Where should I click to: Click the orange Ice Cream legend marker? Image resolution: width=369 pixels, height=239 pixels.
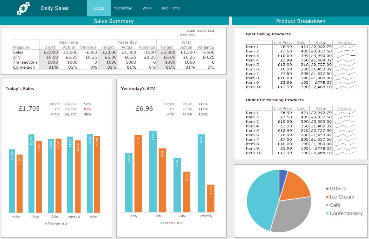(x=328, y=197)
